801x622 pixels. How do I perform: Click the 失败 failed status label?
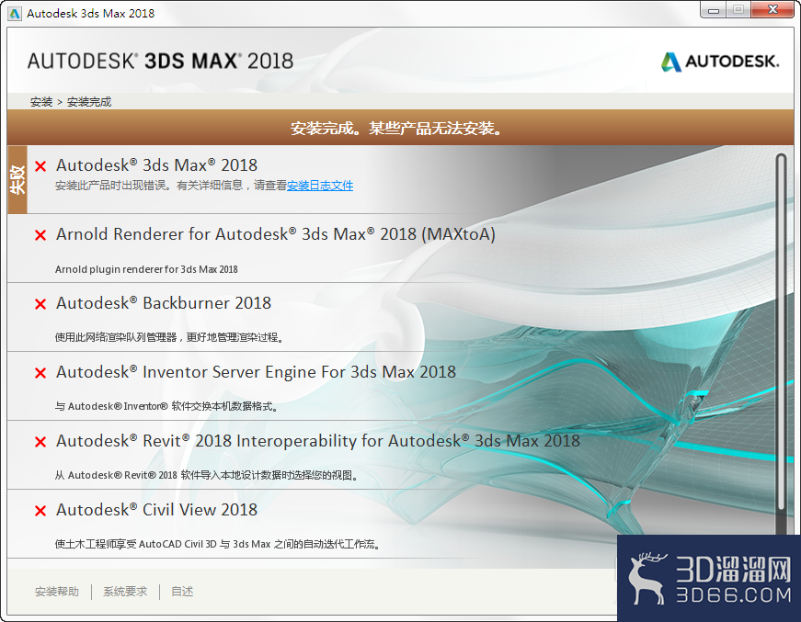[x=17, y=179]
